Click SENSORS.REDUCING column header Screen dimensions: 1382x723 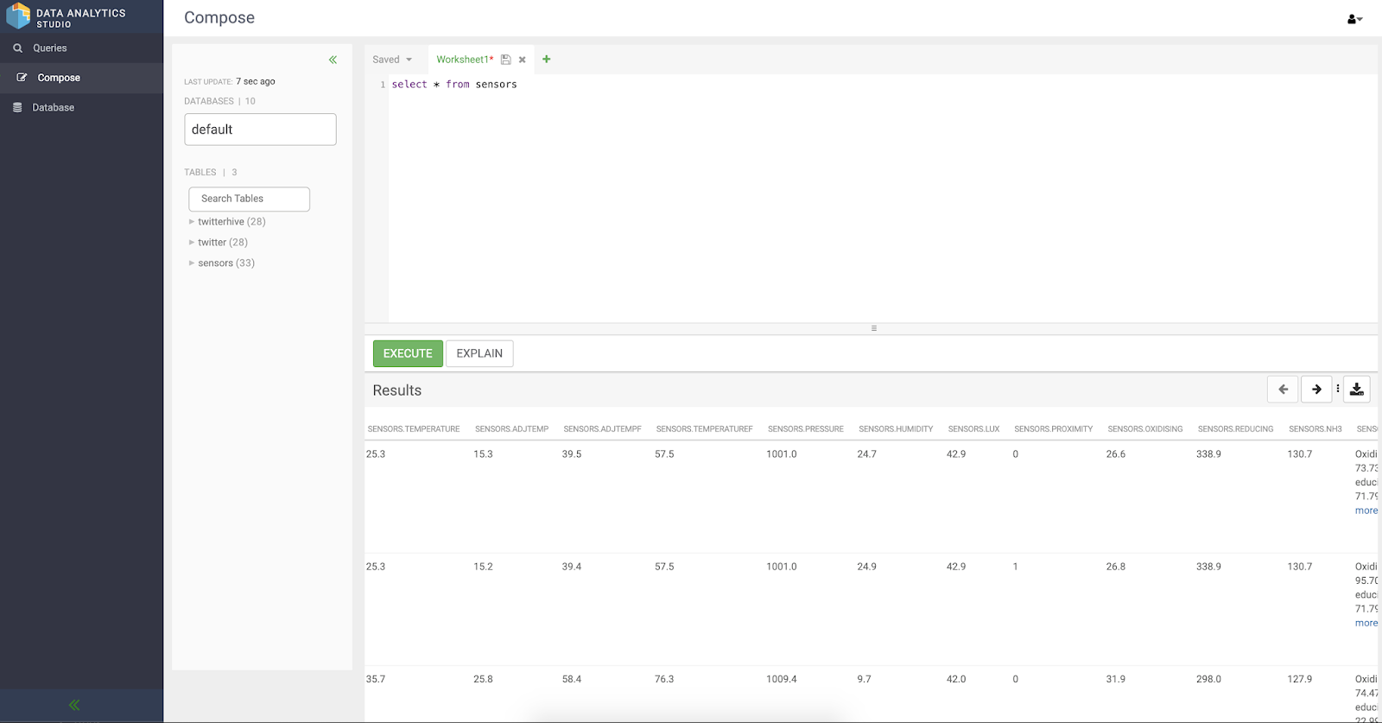tap(1235, 429)
